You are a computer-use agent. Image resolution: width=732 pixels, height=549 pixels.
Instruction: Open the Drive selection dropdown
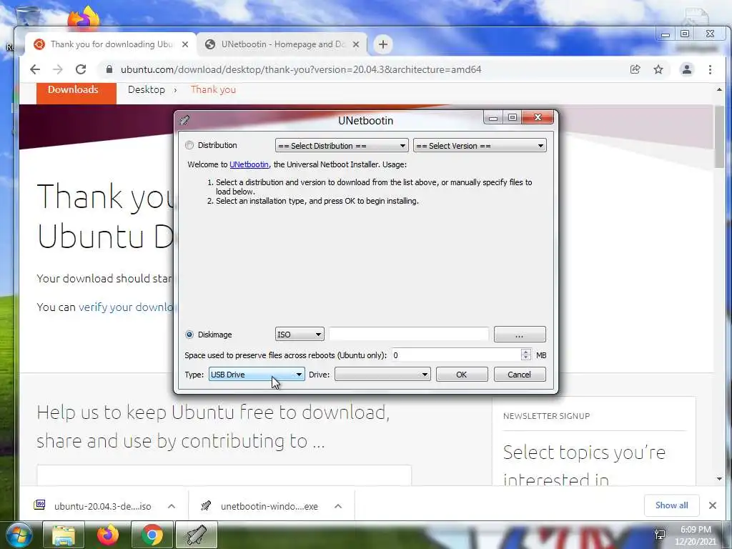tap(382, 375)
